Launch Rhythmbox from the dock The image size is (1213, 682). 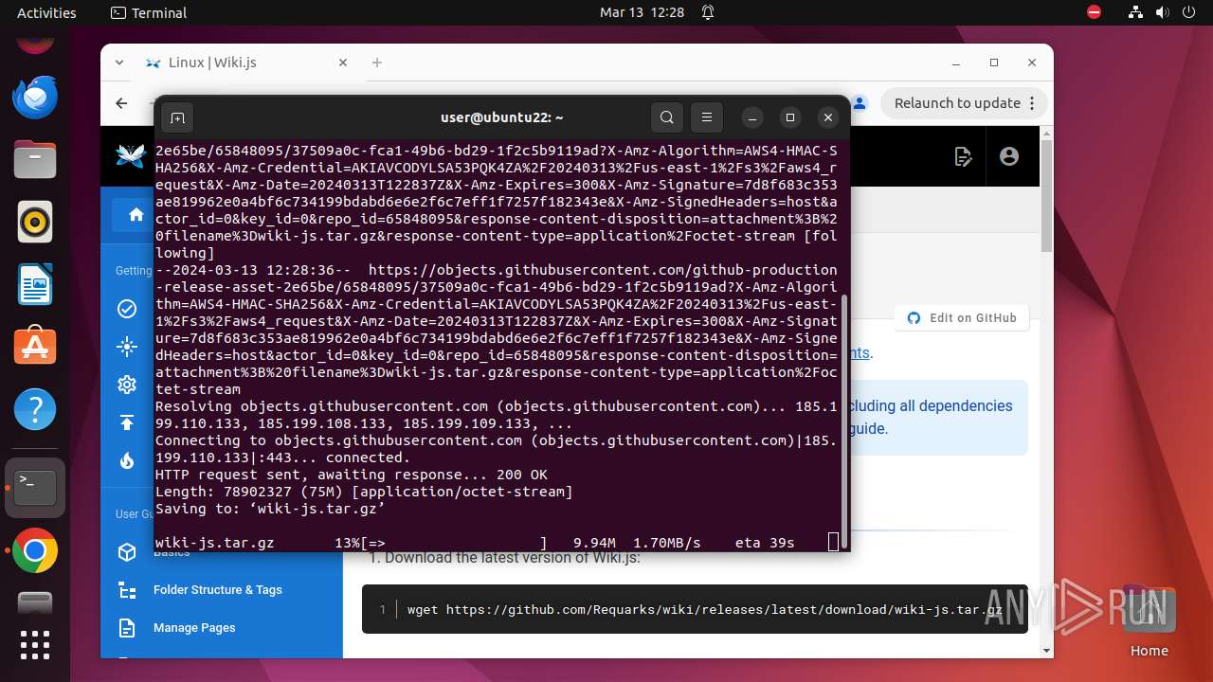click(35, 222)
